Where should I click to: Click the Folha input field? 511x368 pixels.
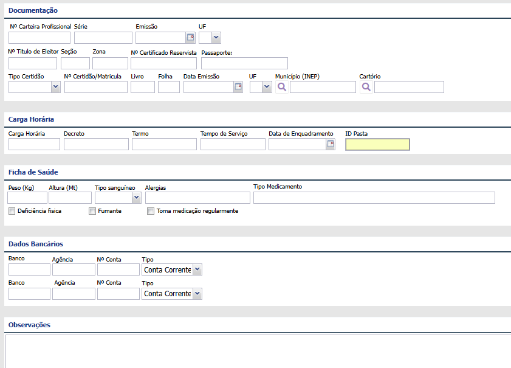169,87
